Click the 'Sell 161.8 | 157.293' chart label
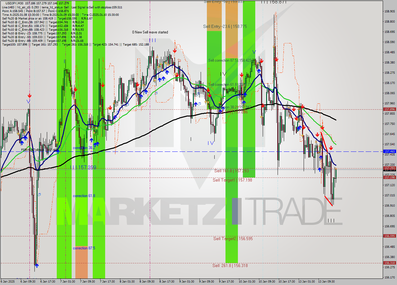 [x=231, y=171]
